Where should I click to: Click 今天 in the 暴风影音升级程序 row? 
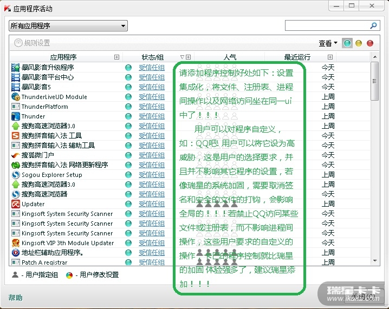coord(328,68)
